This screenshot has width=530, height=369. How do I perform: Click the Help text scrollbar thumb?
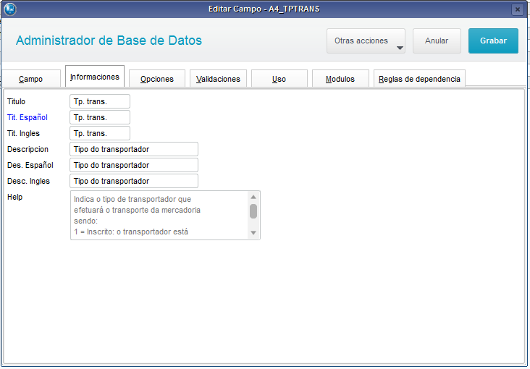coord(253,211)
